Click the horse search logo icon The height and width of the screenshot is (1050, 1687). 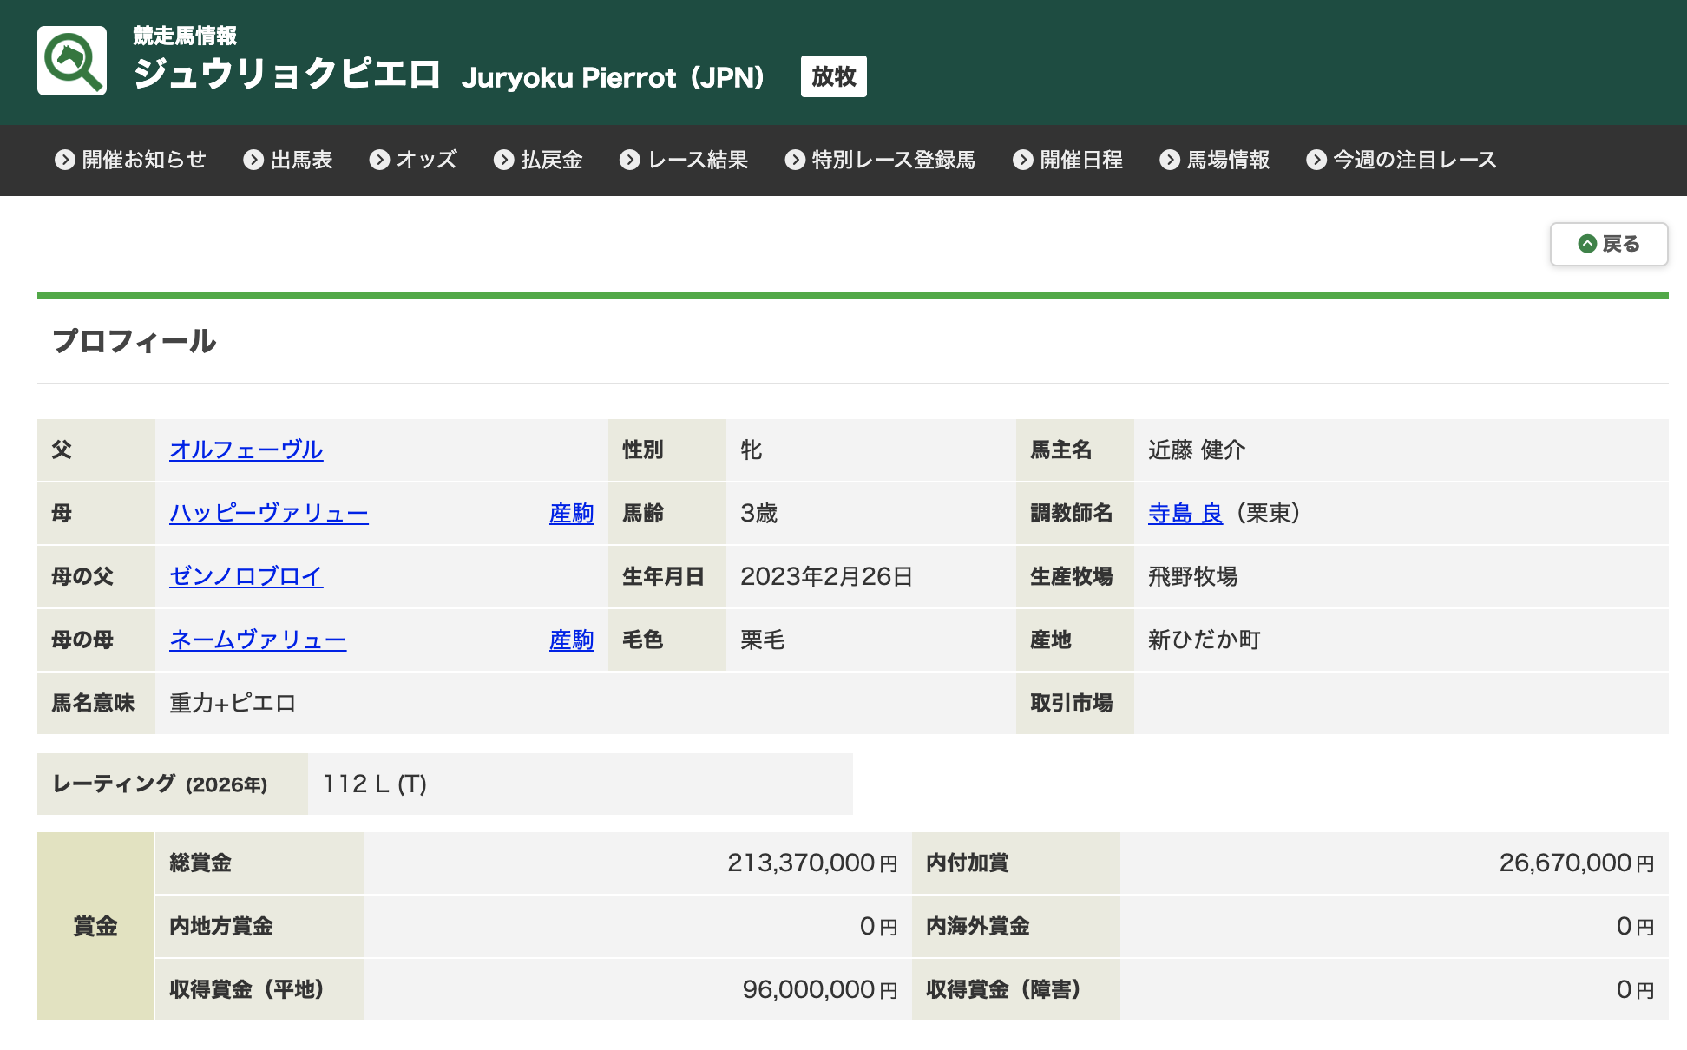click(72, 61)
